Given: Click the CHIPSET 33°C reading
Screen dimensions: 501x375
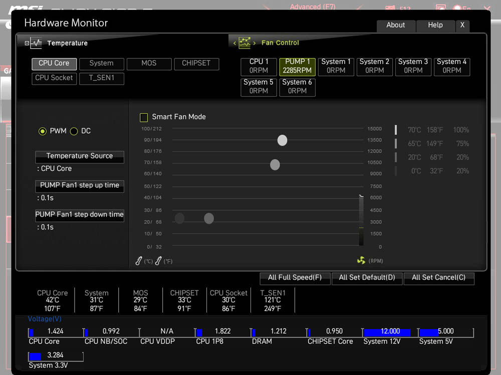Looking at the screenshot, I should tap(184, 300).
